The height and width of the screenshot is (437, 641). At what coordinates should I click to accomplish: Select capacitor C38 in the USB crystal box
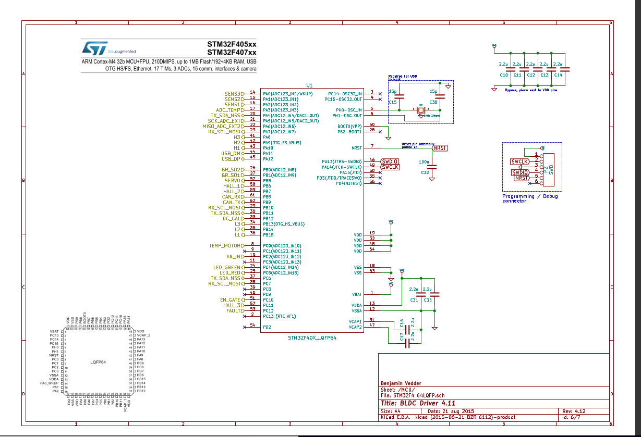[x=441, y=97]
